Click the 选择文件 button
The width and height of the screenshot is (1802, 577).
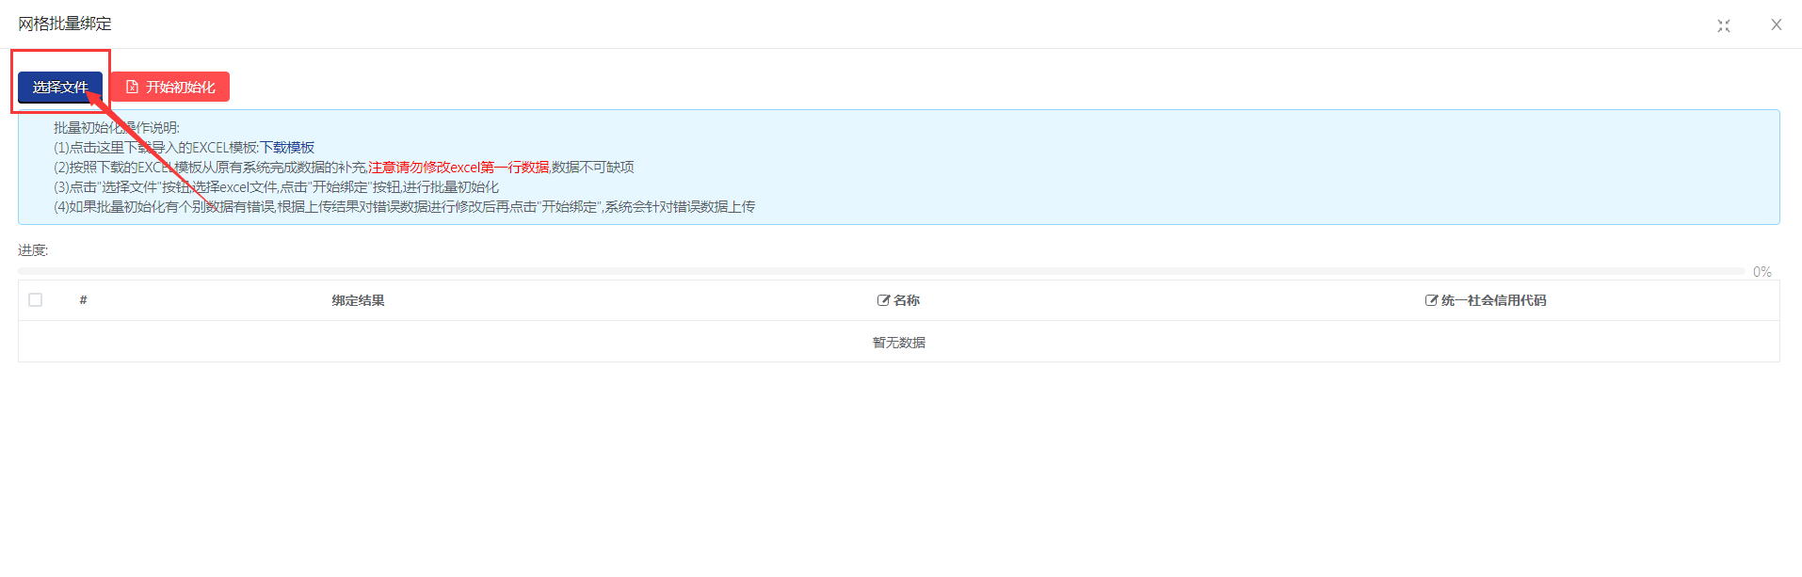[60, 88]
